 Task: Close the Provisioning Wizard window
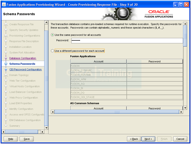pos(186,5)
